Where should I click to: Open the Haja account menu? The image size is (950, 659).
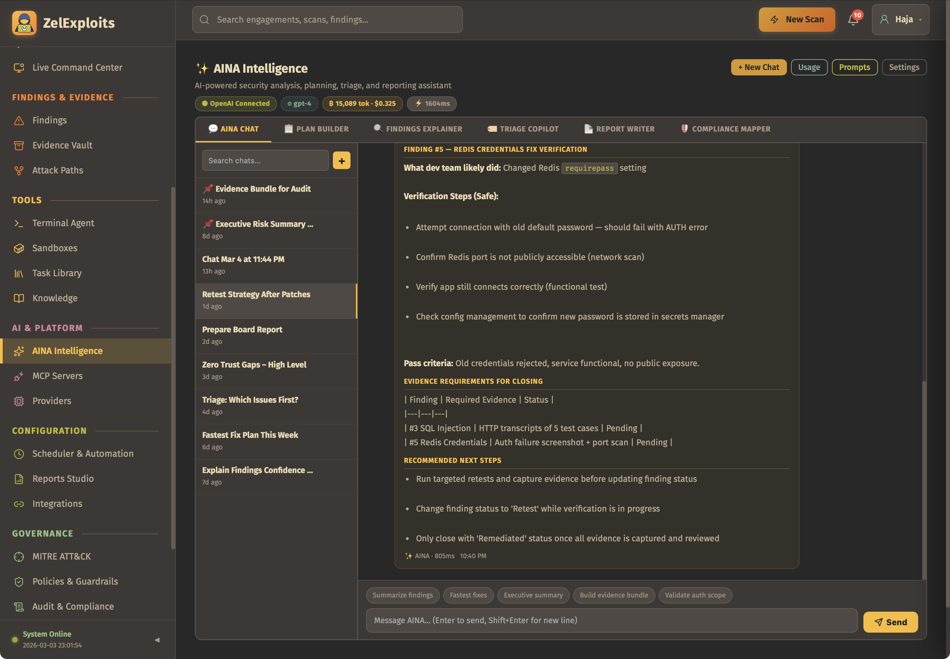pyautogui.click(x=900, y=19)
